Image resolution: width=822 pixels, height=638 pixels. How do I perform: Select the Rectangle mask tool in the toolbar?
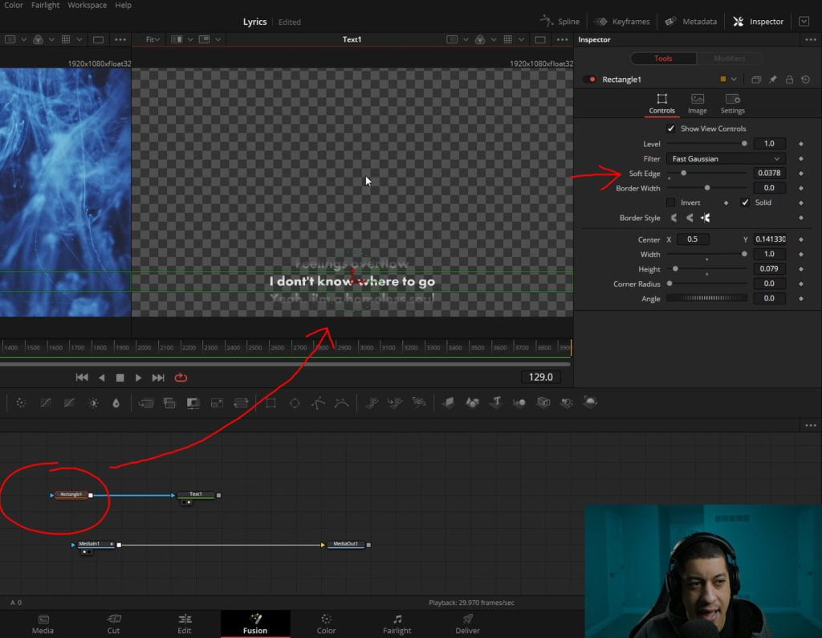coord(271,403)
